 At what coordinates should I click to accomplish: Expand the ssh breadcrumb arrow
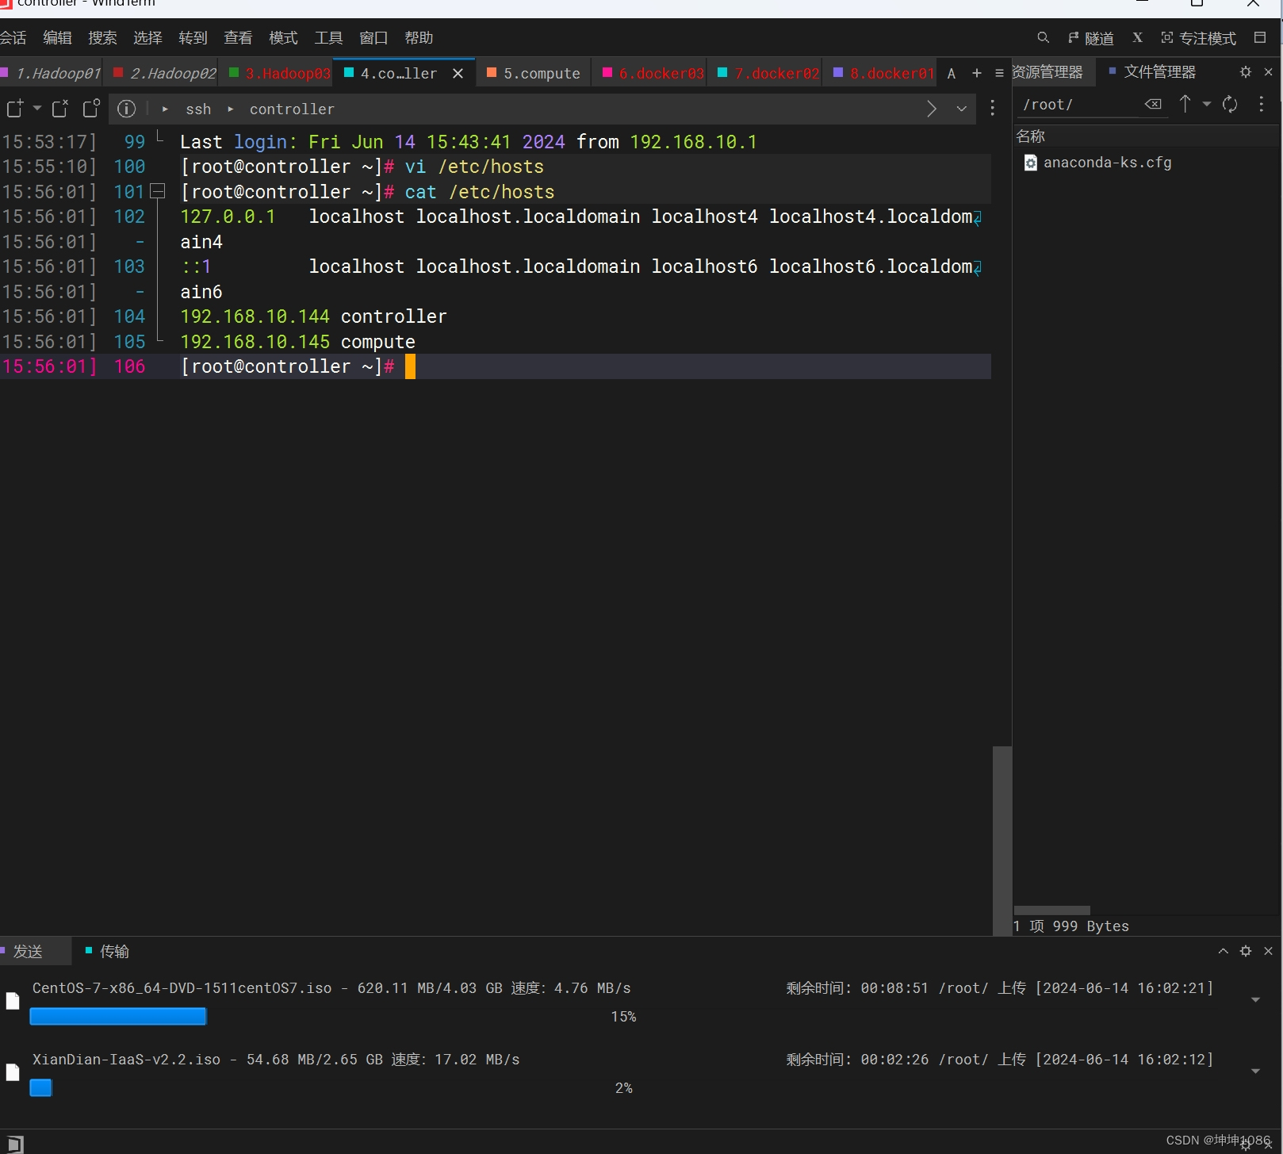(x=165, y=109)
